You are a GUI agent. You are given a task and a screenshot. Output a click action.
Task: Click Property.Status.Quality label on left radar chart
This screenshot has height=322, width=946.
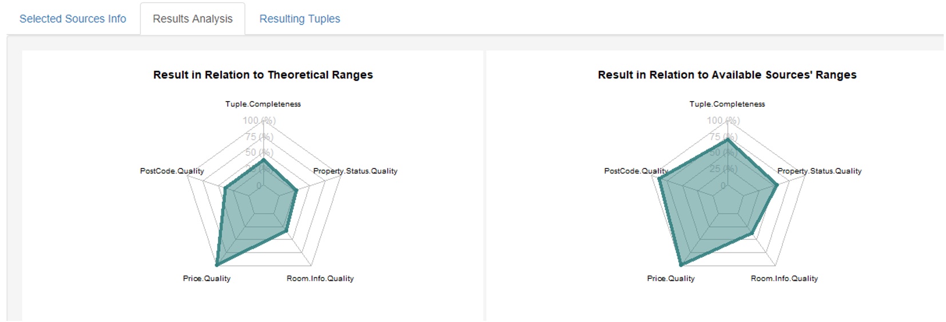[355, 171]
